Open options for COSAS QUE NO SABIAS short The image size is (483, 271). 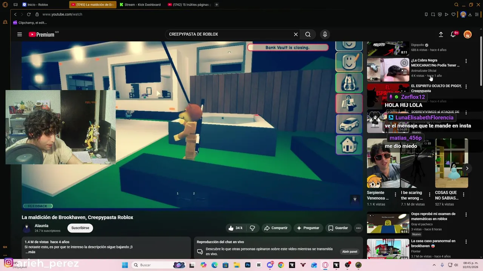pos(463,195)
